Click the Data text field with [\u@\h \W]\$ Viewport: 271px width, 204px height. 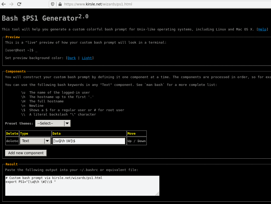[x=89, y=141]
